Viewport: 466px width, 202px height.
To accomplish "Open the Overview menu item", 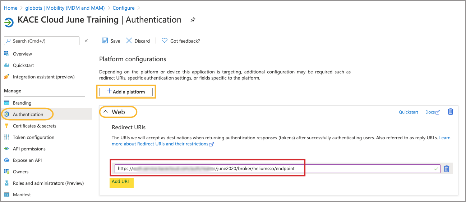I will pyautogui.click(x=22, y=54).
